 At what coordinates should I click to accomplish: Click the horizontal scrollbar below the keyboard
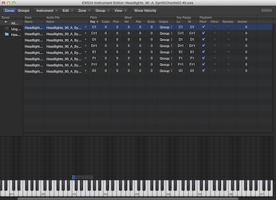(x=128, y=198)
